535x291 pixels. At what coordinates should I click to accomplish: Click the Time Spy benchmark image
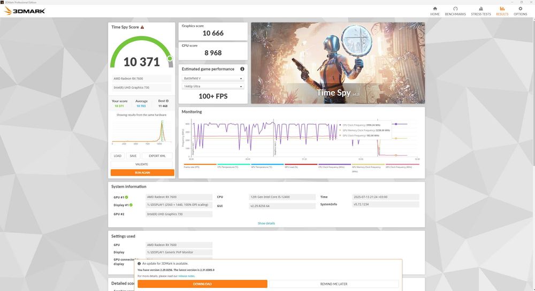338,63
